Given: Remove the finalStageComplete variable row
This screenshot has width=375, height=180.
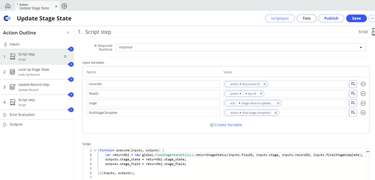Looking at the screenshot, I should coord(363,113).
